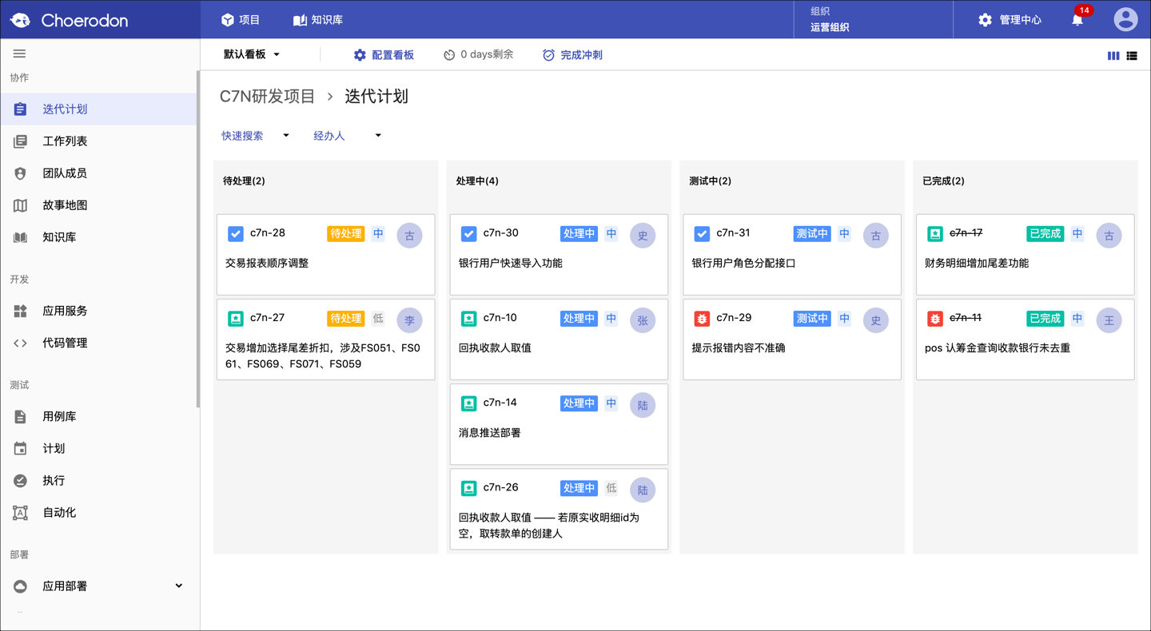Viewport: 1151px width, 631px height.
Task: Click the task checkbox icon on c7n-28
Action: click(x=236, y=234)
